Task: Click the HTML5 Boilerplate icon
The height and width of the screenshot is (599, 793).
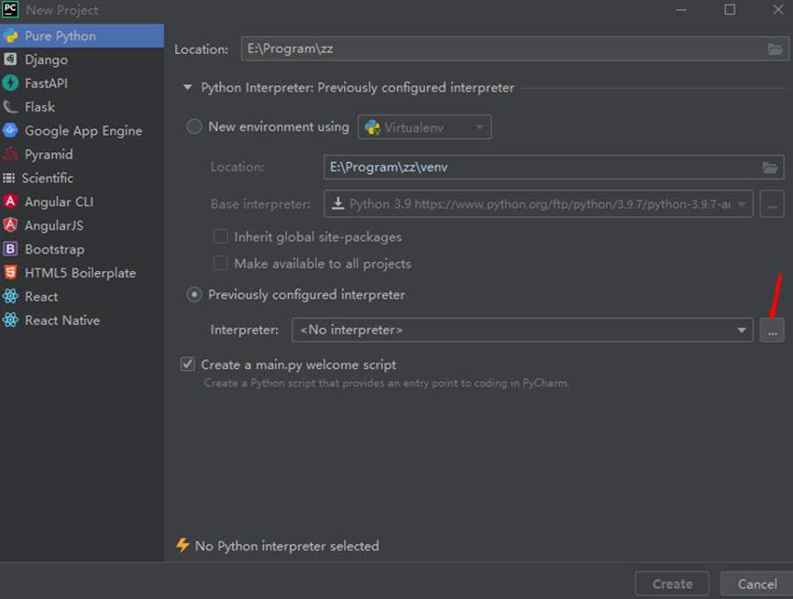Action: point(10,273)
